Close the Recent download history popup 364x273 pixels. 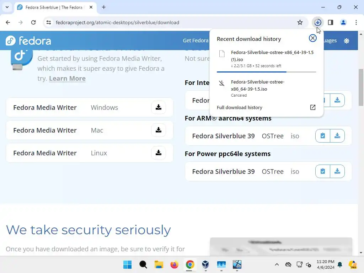[313, 38]
